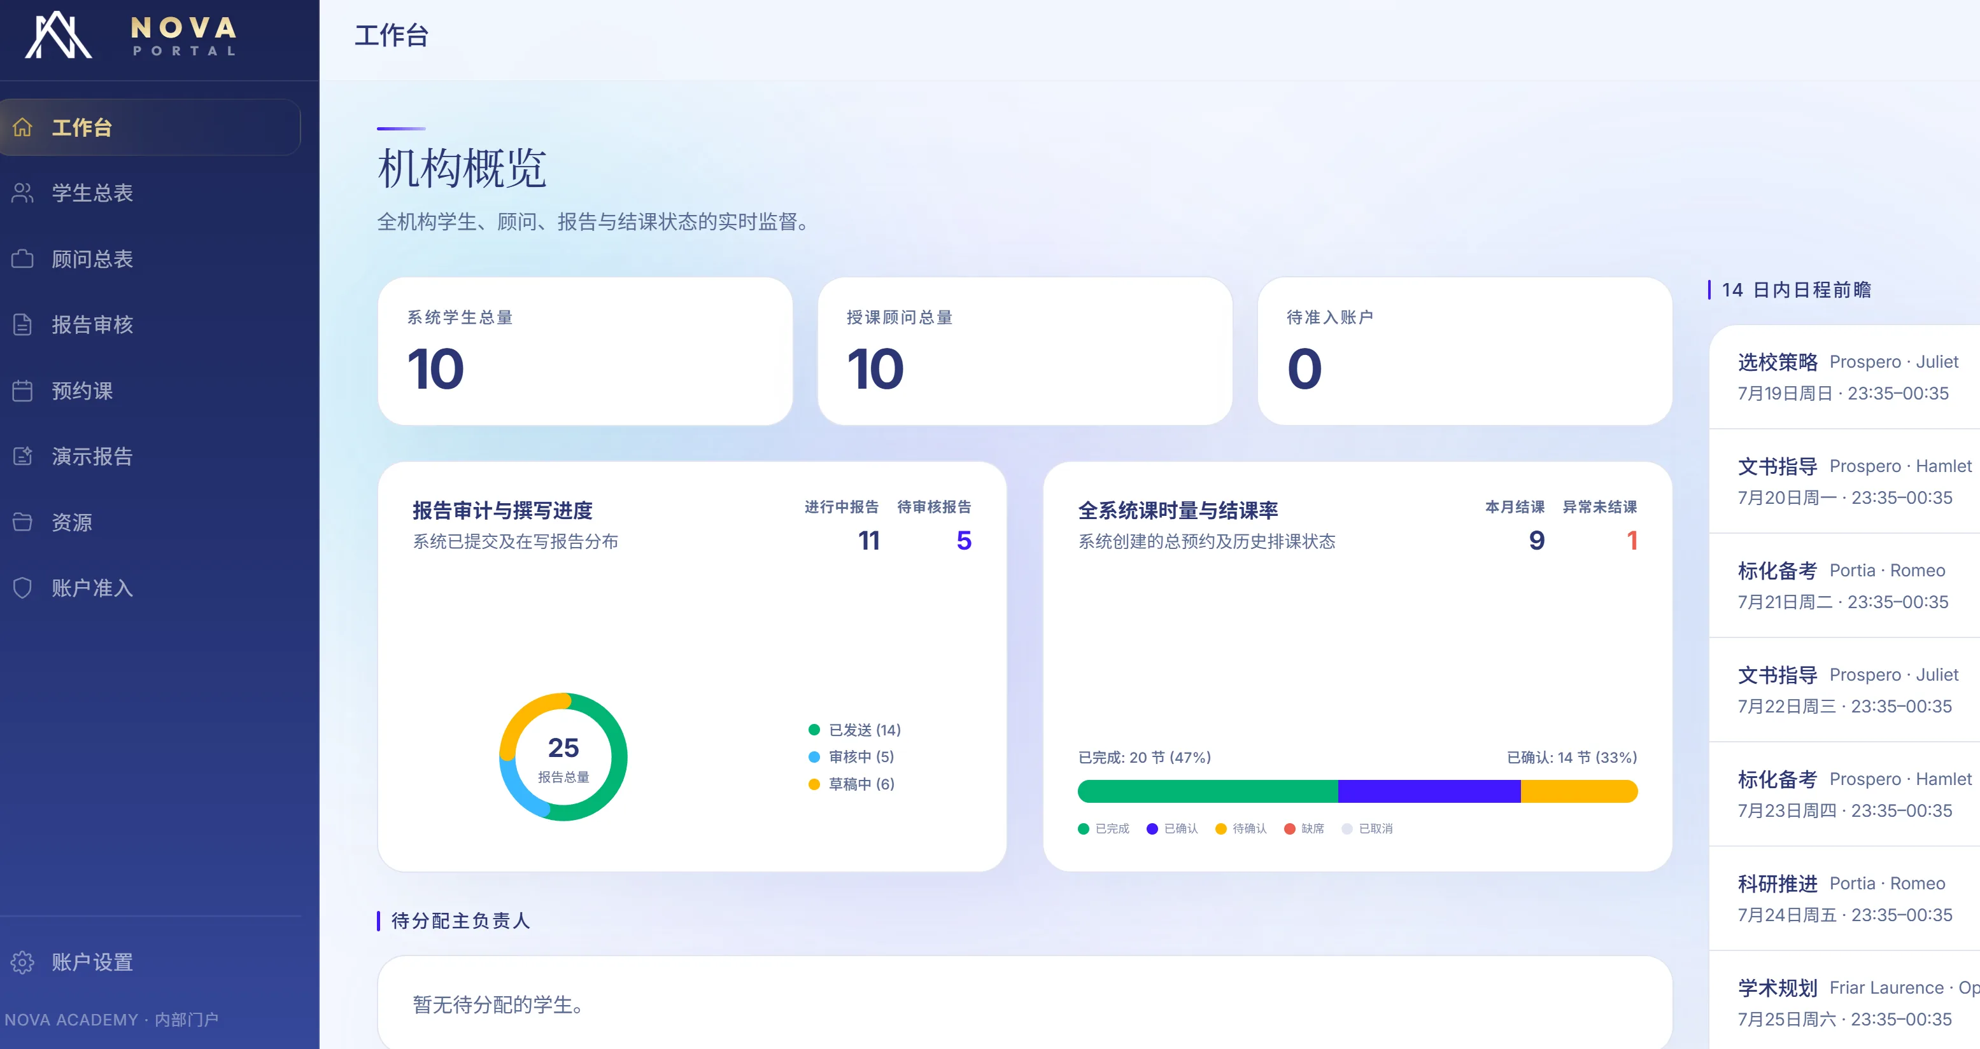The image size is (1980, 1049).
Task: Click the document icon for 报告审核
Action: 22,325
